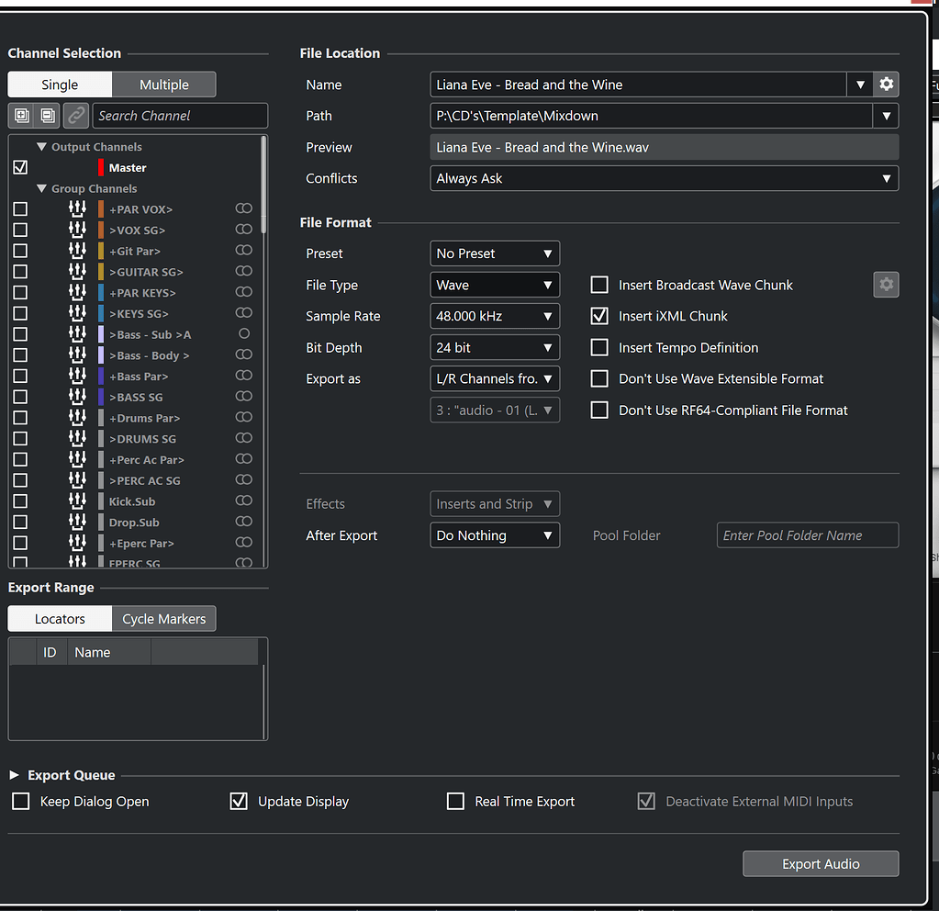Disable the Insert iXML Chunk checkbox

pyautogui.click(x=599, y=316)
